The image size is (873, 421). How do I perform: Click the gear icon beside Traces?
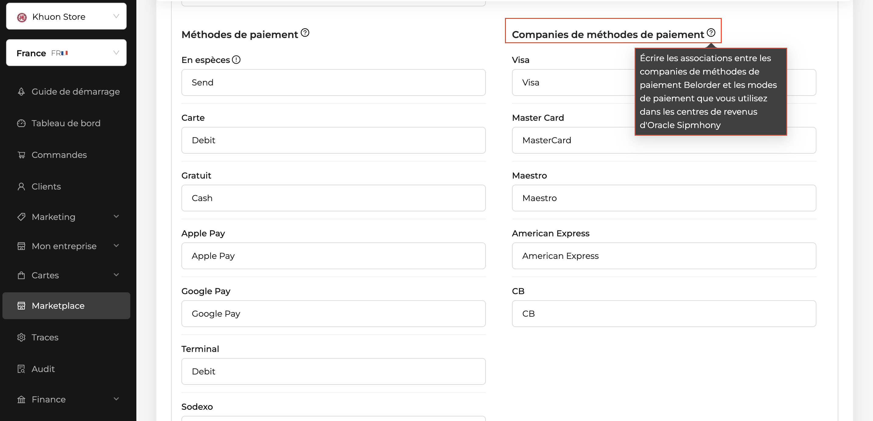(x=21, y=337)
